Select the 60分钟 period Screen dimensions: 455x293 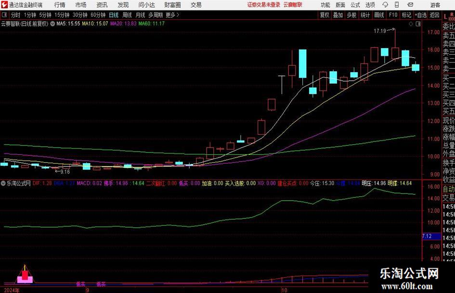tap(98, 15)
